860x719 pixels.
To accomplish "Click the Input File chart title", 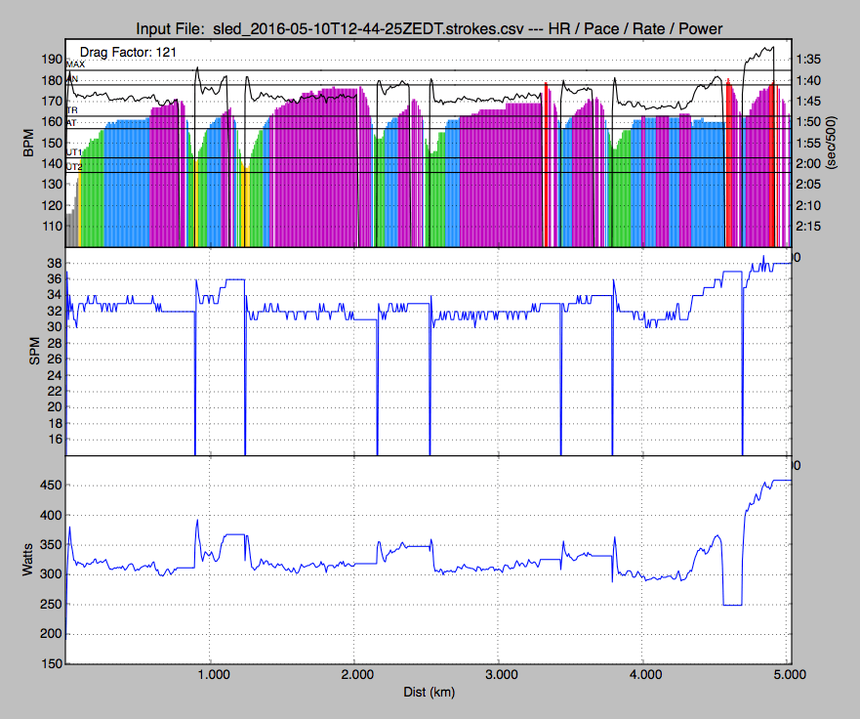I will [429, 28].
